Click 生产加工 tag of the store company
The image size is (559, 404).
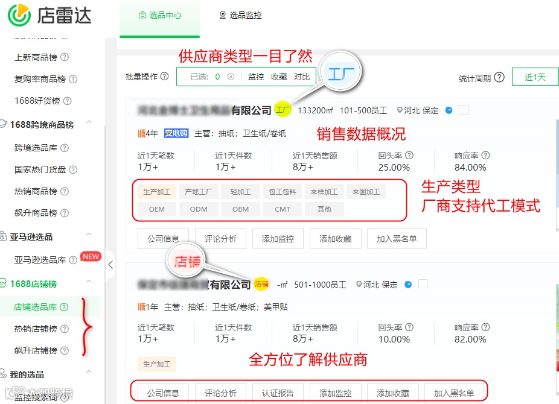point(157,364)
